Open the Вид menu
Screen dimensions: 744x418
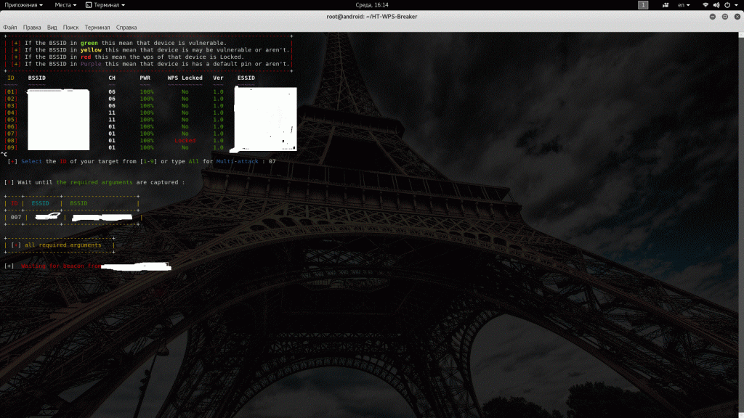(52, 27)
